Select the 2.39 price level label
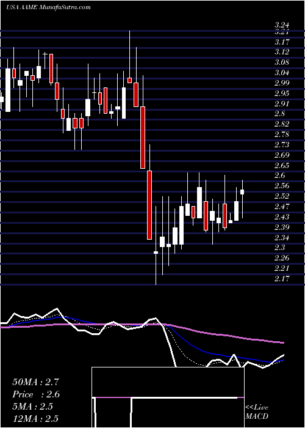This screenshot has height=428, width=305. click(282, 227)
